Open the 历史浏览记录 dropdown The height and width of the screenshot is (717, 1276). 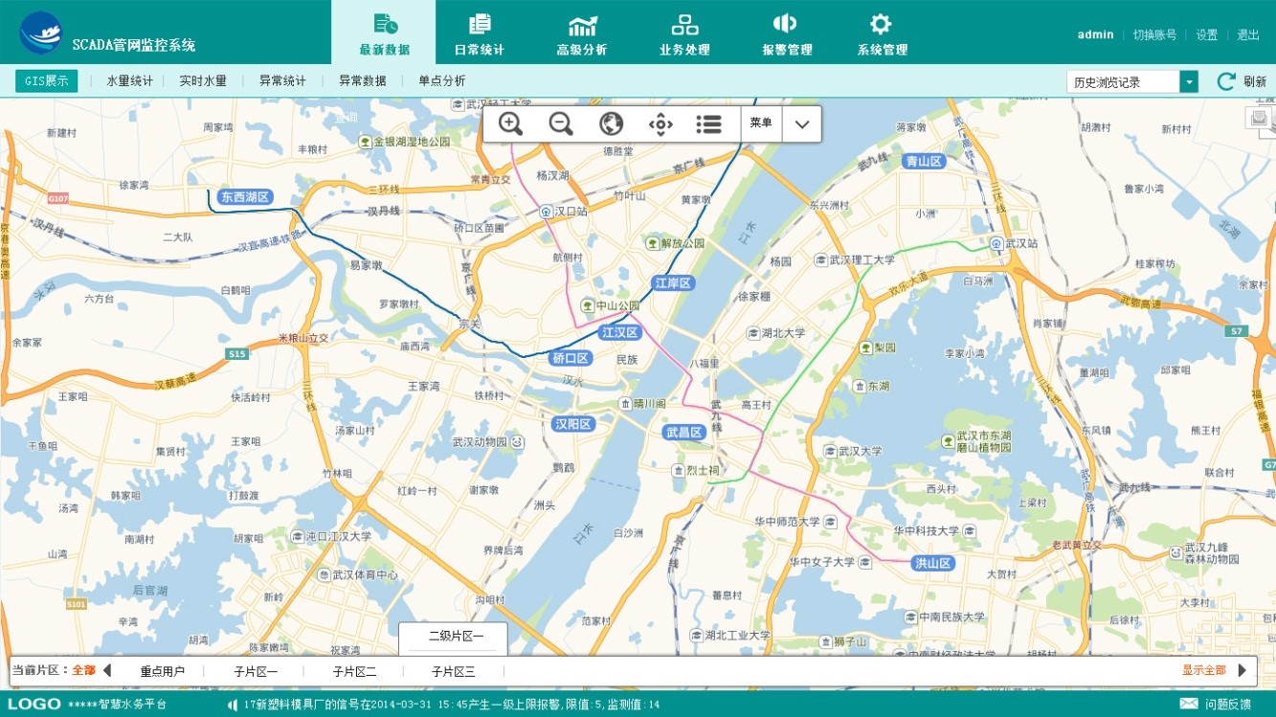[x=1189, y=82]
